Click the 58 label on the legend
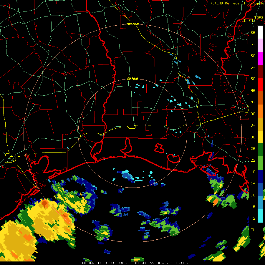The image size is (265, 265). coord(253,56)
